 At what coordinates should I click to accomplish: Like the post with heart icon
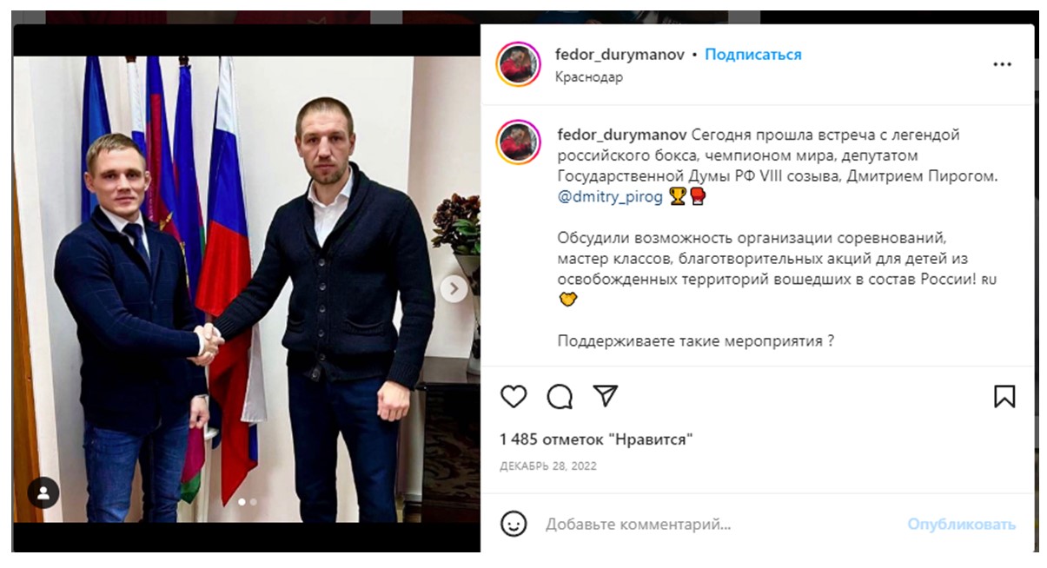514,397
